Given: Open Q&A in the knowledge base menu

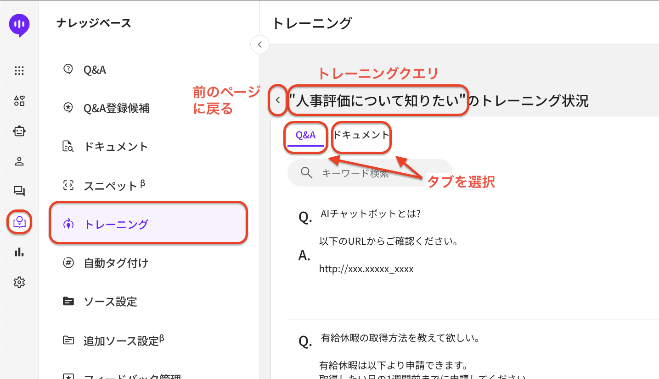Looking at the screenshot, I should click(x=95, y=70).
